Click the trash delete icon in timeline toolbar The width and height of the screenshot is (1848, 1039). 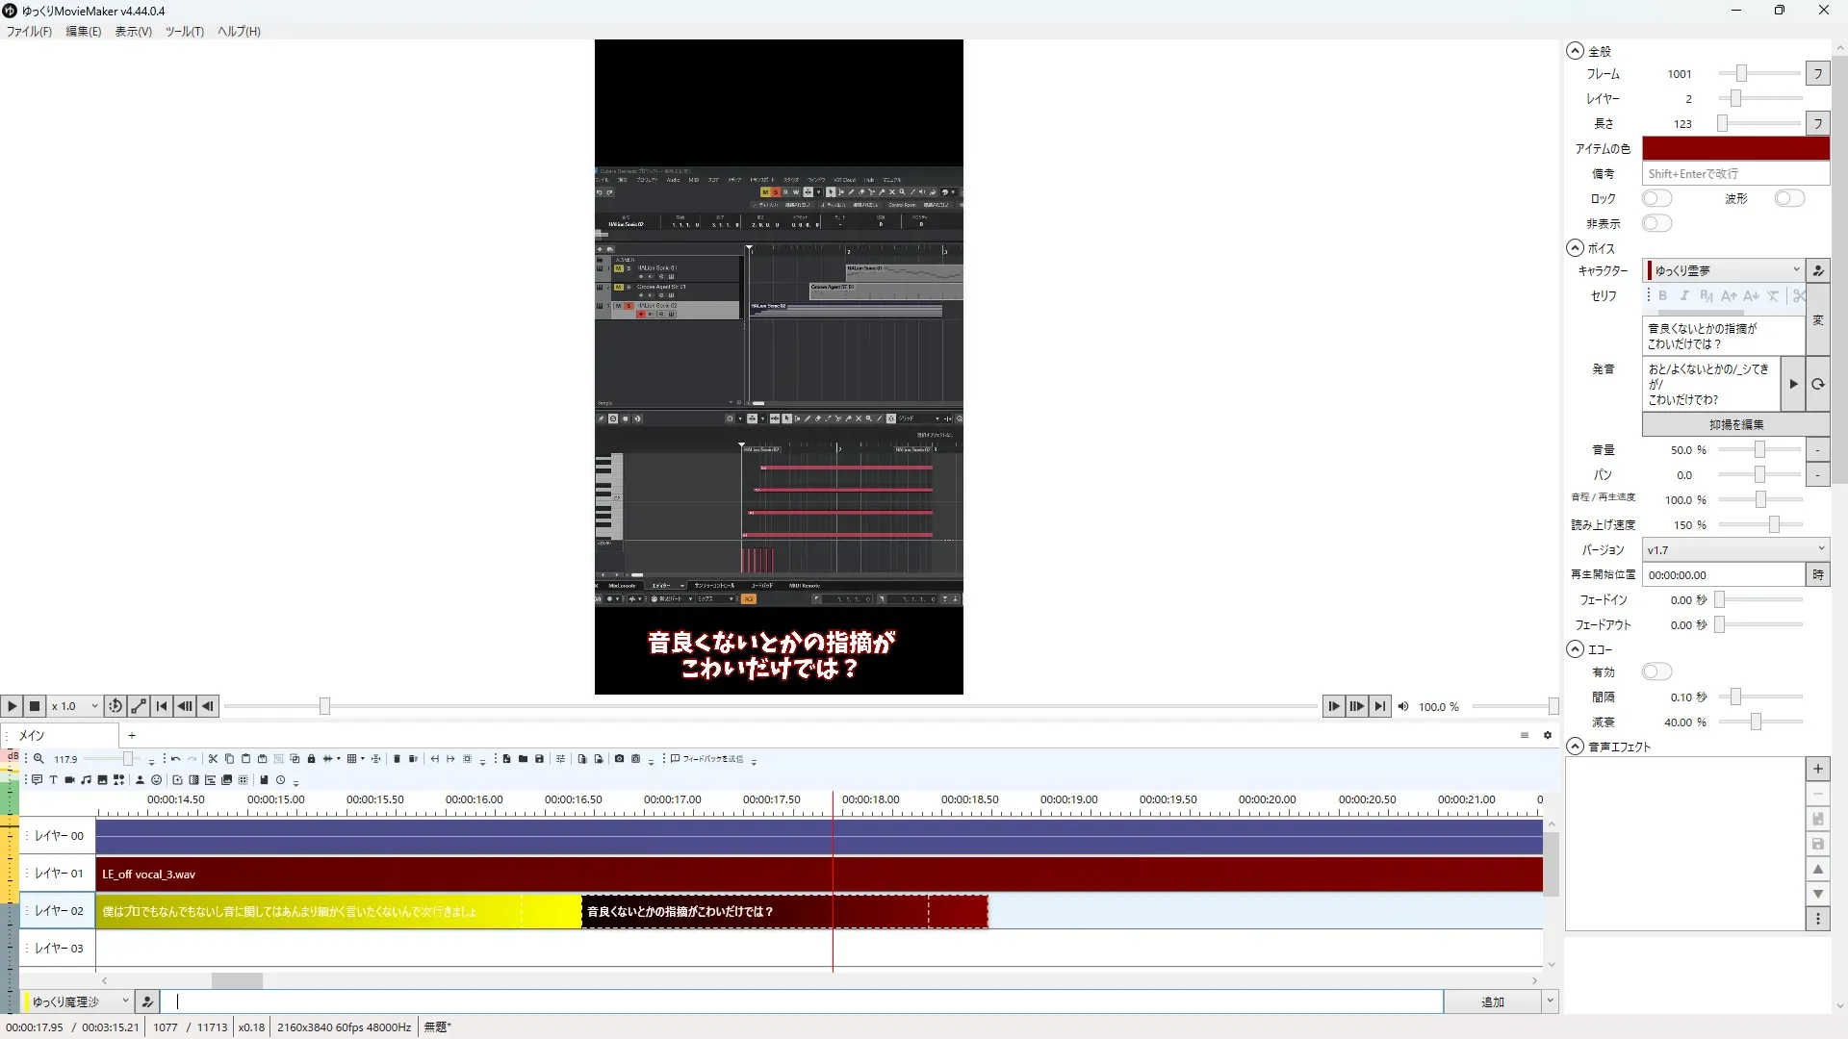397,759
